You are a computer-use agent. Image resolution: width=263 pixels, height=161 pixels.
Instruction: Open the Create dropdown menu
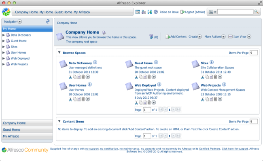(195, 36)
